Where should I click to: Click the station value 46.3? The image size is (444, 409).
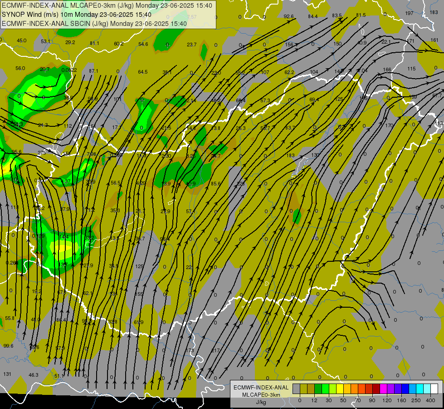34,375
